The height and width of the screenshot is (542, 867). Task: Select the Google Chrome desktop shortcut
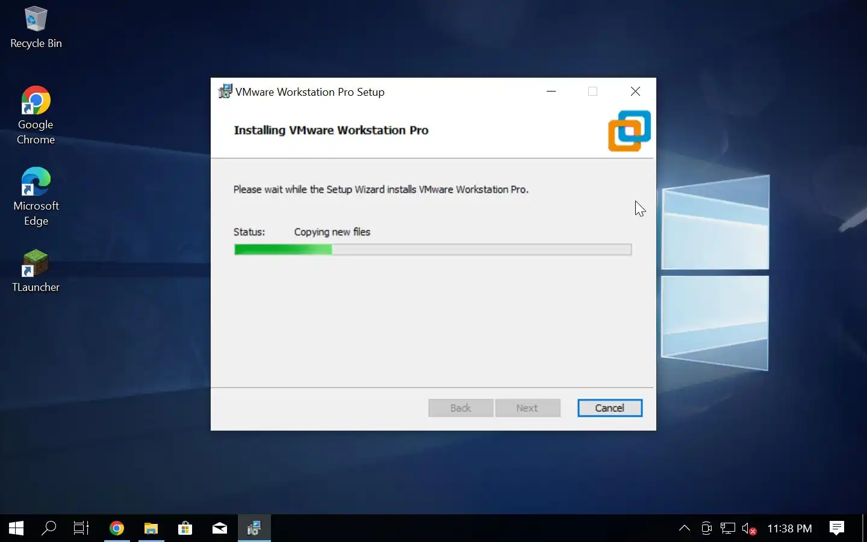[x=36, y=116]
